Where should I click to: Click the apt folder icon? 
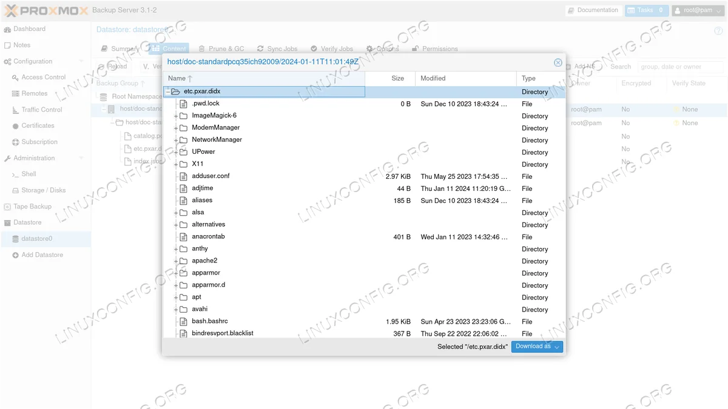183,298
